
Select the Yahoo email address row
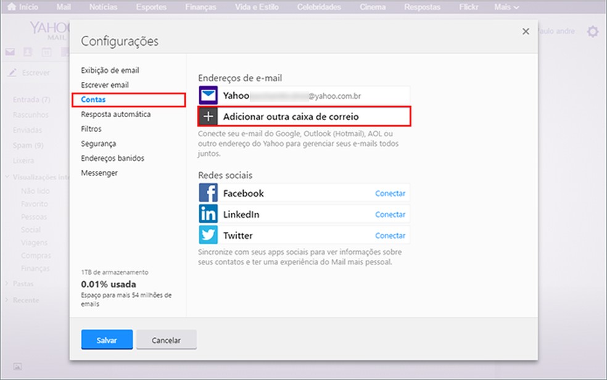pyautogui.click(x=304, y=95)
